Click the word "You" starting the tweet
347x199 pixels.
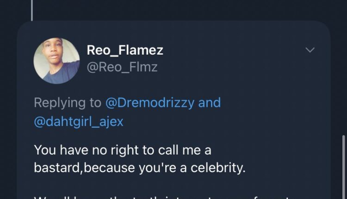pyautogui.click(x=45, y=150)
